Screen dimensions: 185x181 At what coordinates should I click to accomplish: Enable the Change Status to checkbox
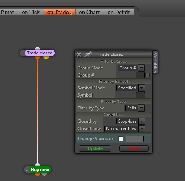coord(120,139)
